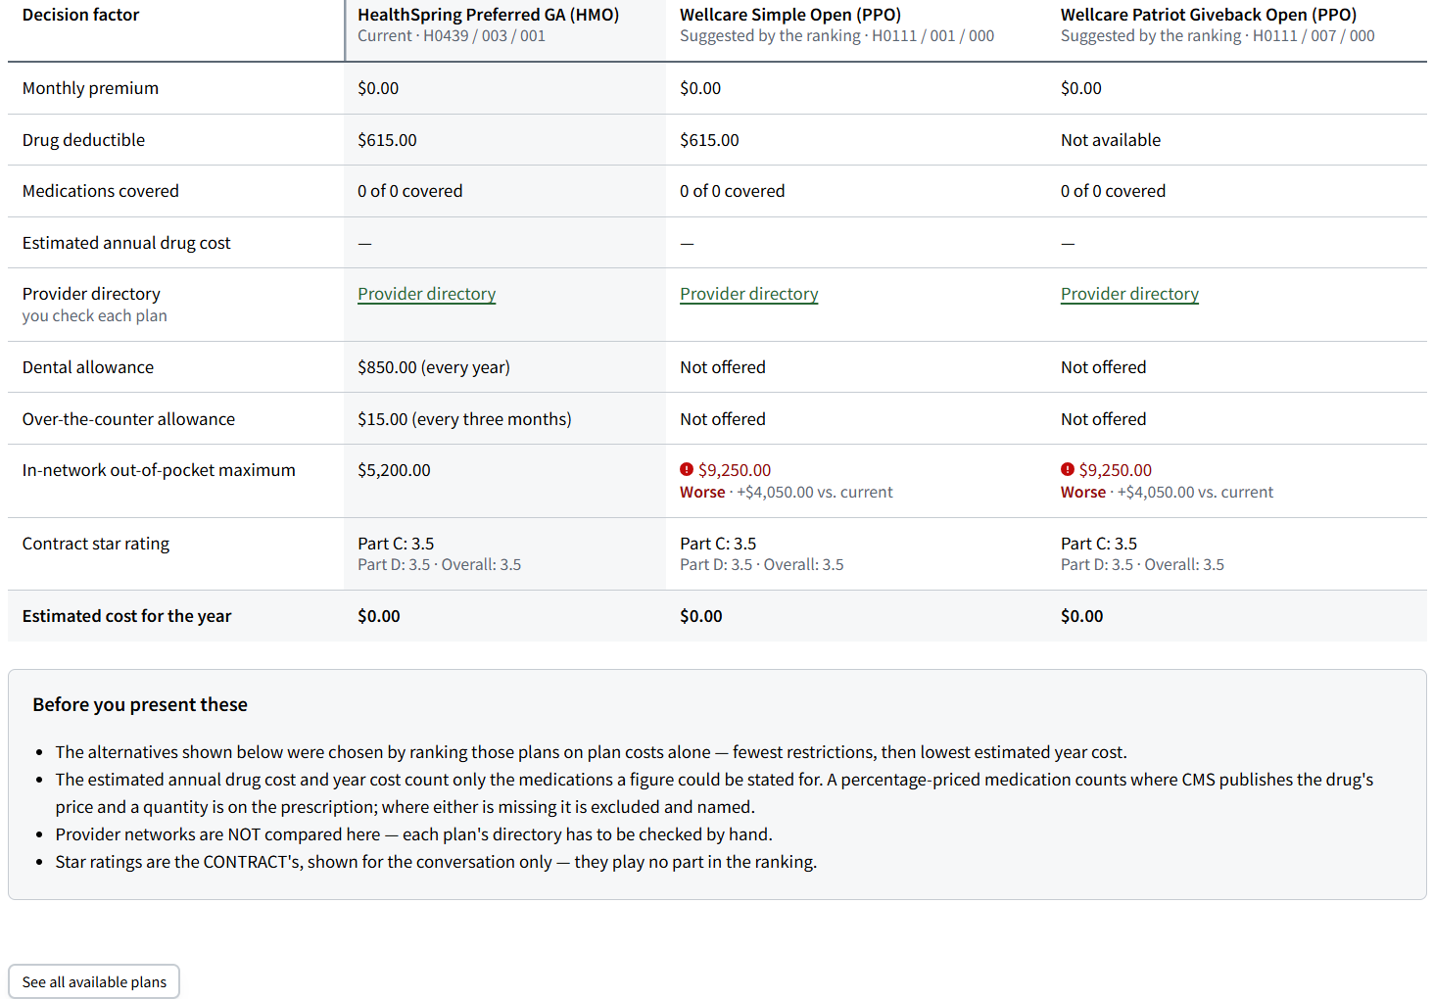Click the Drug deductible row label
1433x999 pixels.
pyautogui.click(x=83, y=140)
